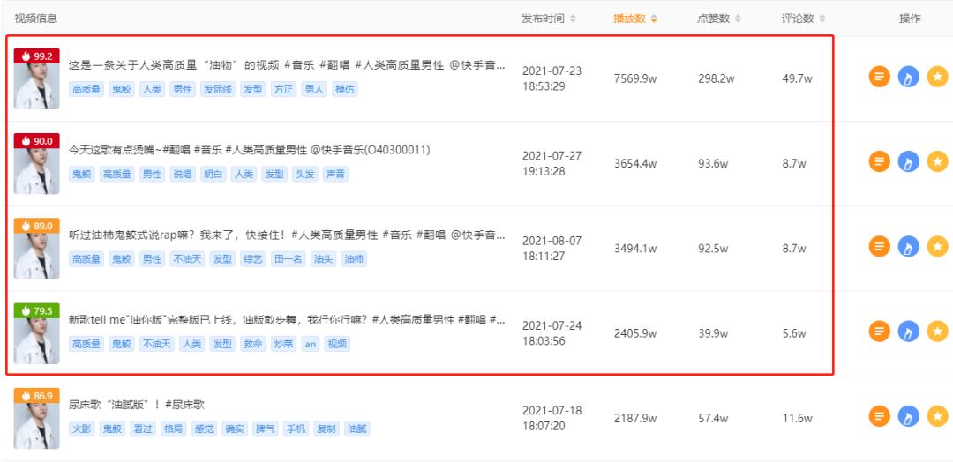Click blue play icon for 99.2 video
Viewport: 953px width, 462px height.
[909, 77]
